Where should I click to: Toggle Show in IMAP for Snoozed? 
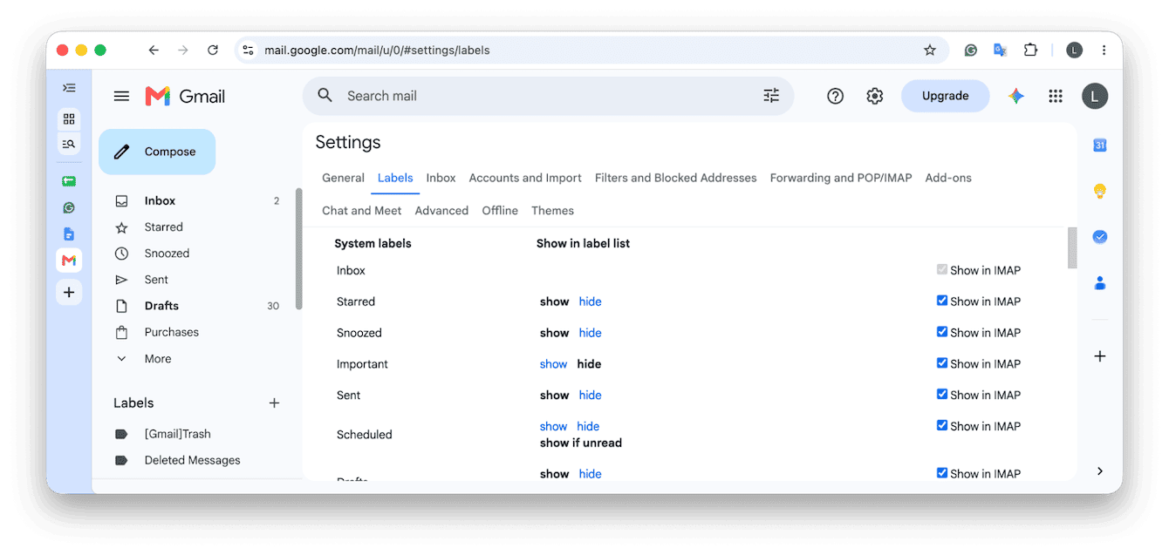click(942, 332)
